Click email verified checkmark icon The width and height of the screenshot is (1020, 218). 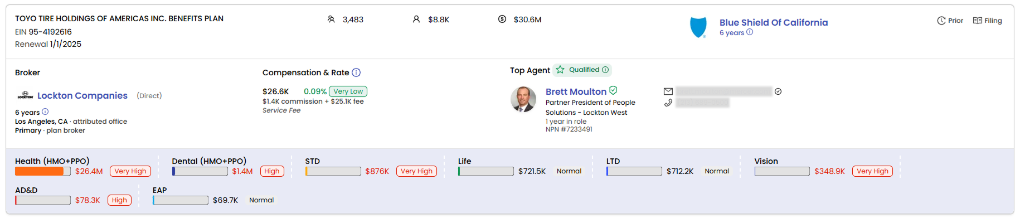(x=778, y=91)
